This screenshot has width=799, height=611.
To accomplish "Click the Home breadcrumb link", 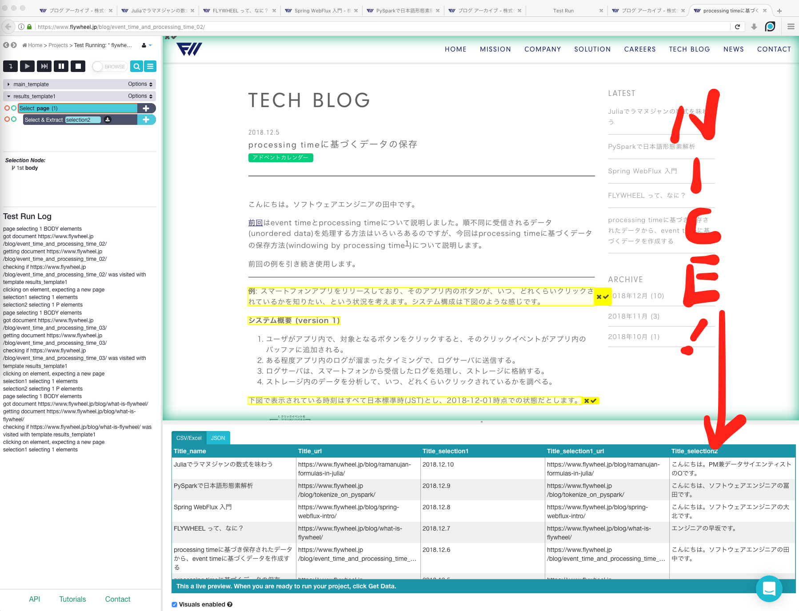I will pyautogui.click(x=32, y=45).
